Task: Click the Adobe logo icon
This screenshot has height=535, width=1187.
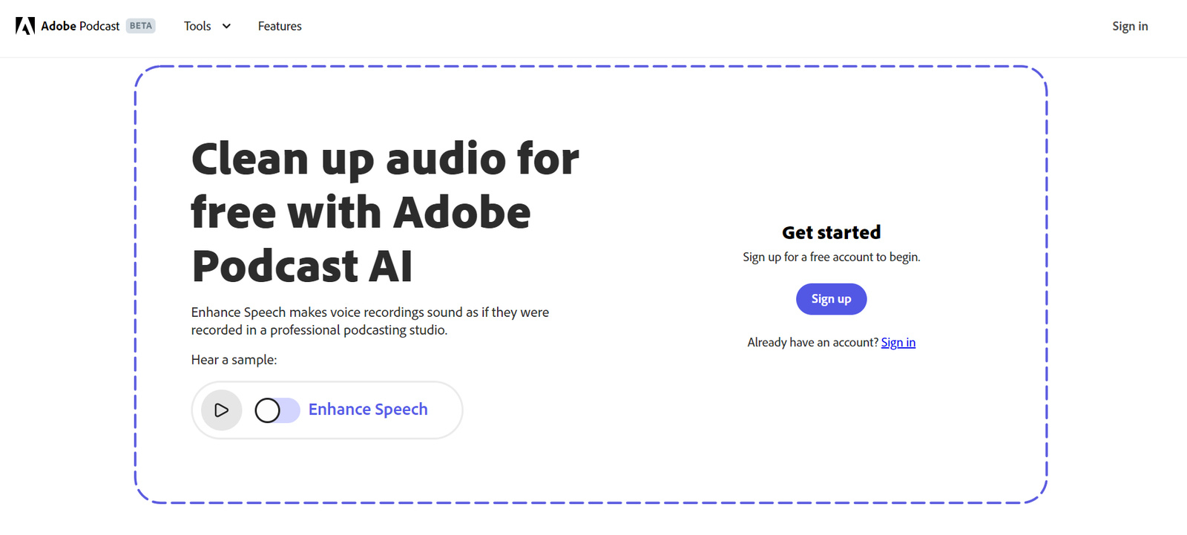Action: [x=25, y=26]
